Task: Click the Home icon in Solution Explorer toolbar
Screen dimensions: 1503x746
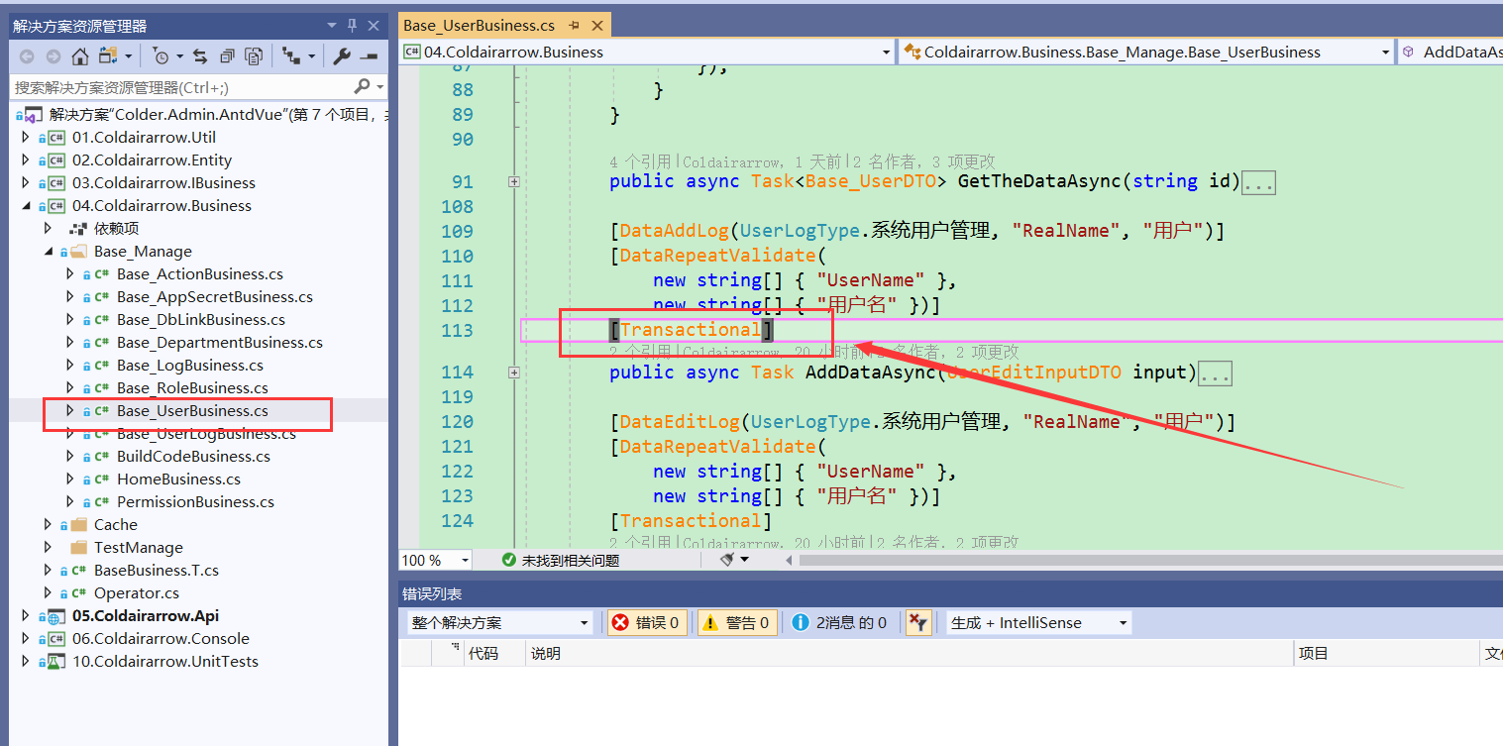Action: (x=79, y=56)
